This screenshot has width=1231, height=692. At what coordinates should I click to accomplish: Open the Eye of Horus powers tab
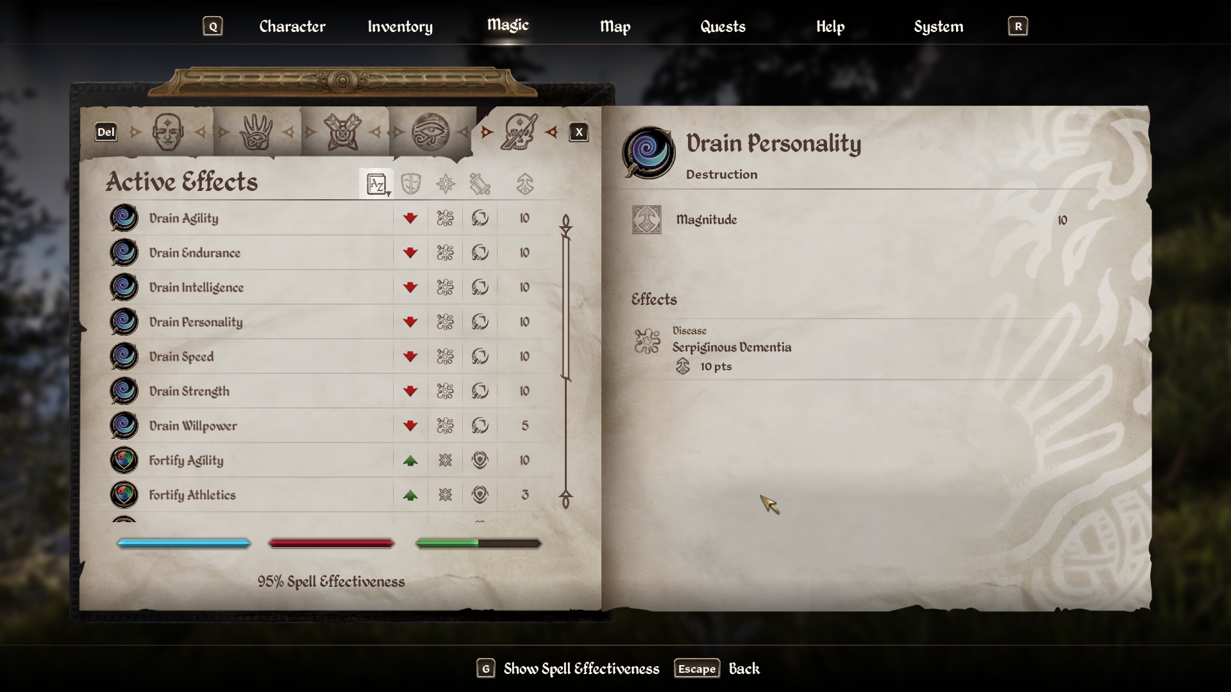pyautogui.click(x=430, y=132)
